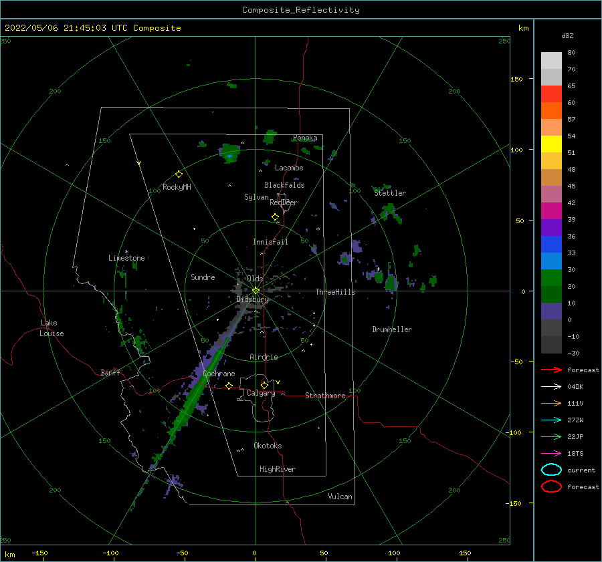Click the radar site diamond at Olds
Image resolution: width=602 pixels, height=562 pixels.
point(256,291)
